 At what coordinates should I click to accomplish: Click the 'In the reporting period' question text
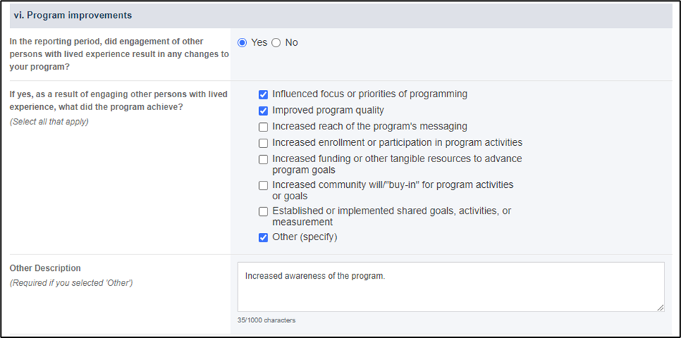point(119,55)
